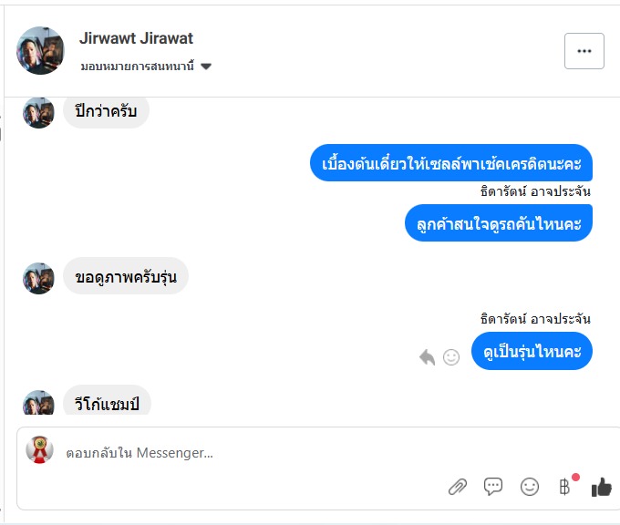Select the message bubble ดูเป็นรุ่นไหนคะ

pos(532,352)
